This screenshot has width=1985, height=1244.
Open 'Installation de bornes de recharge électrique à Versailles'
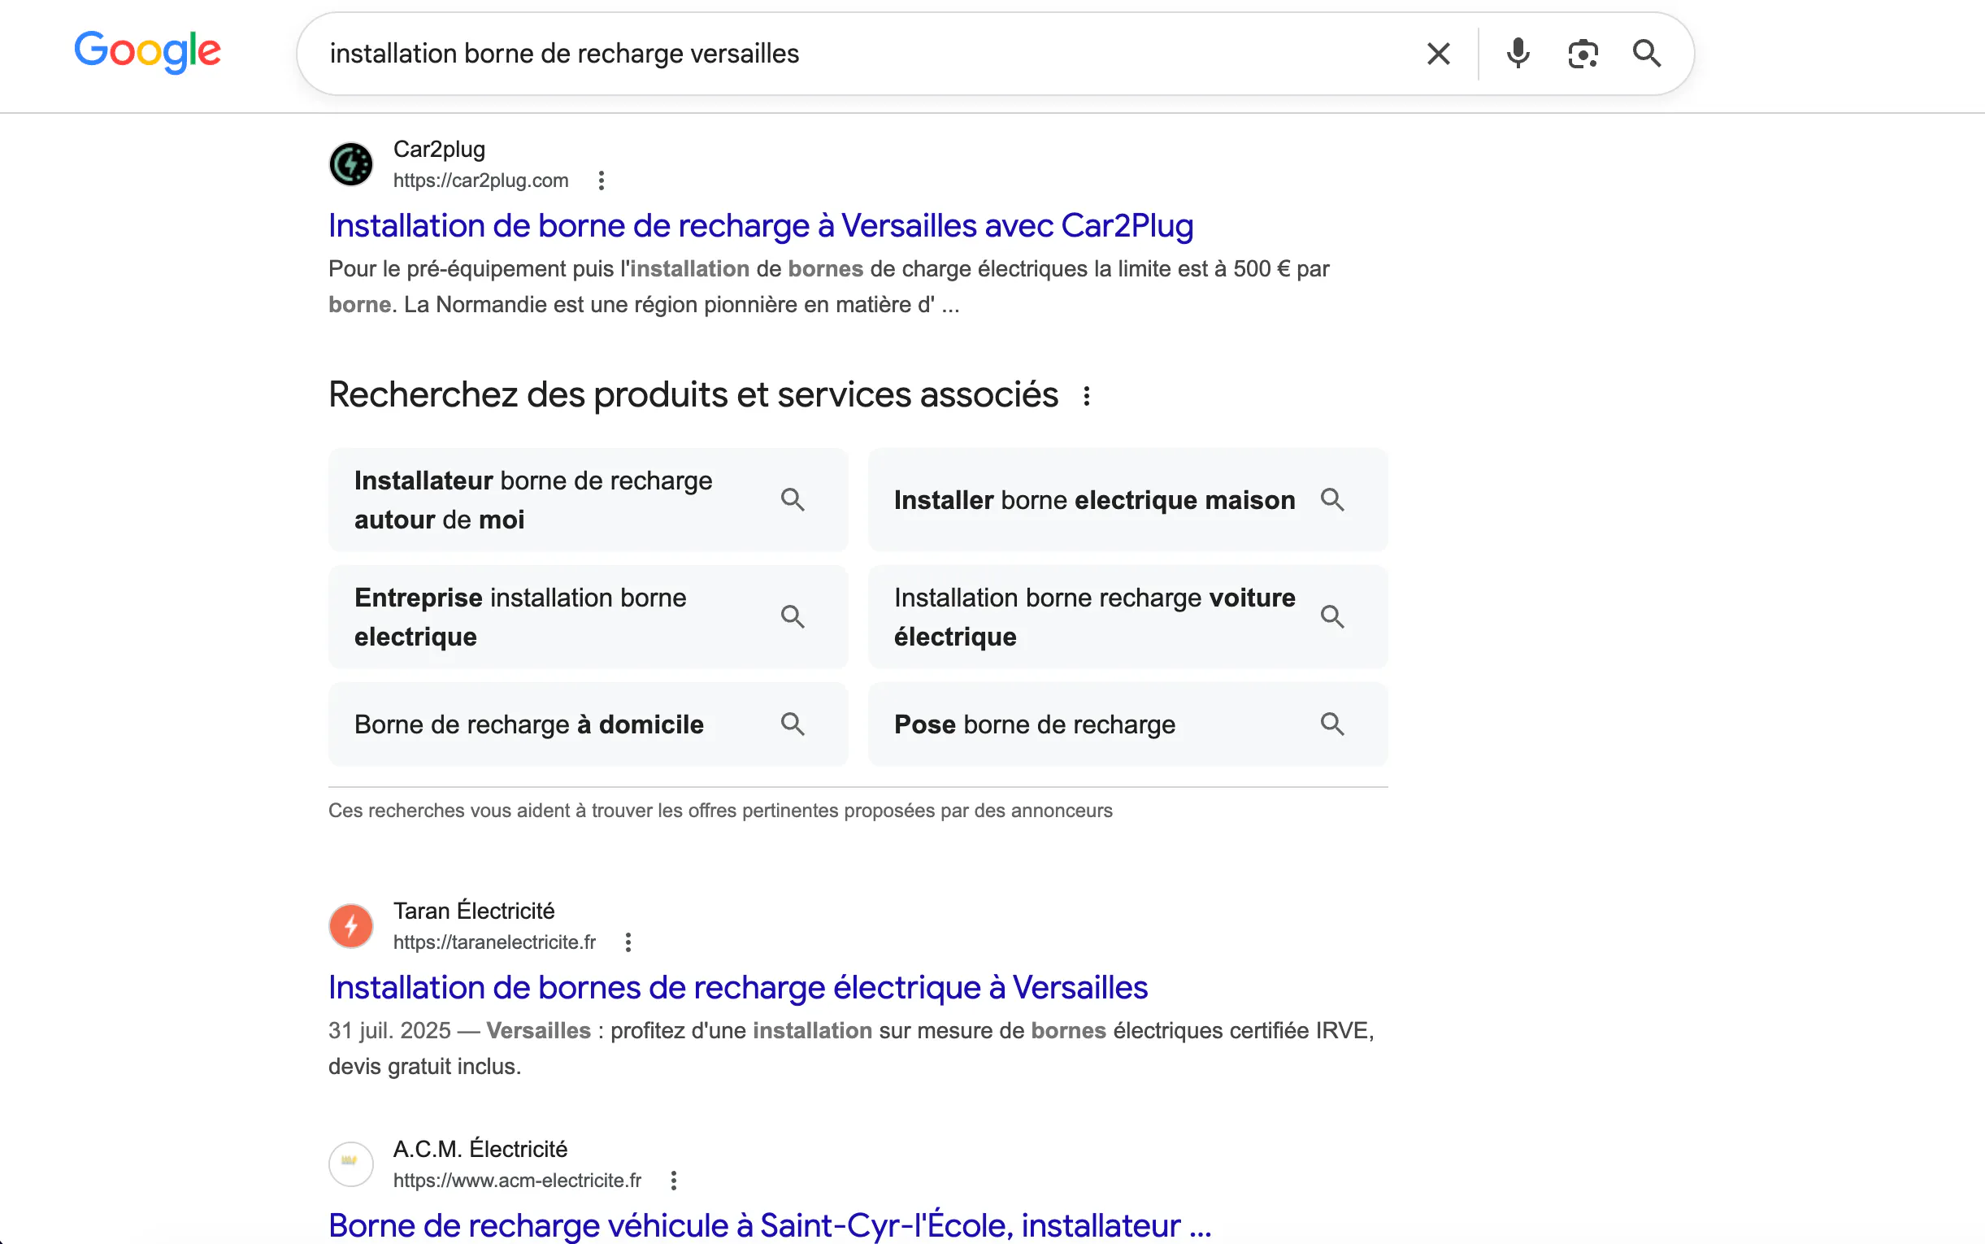(x=737, y=987)
